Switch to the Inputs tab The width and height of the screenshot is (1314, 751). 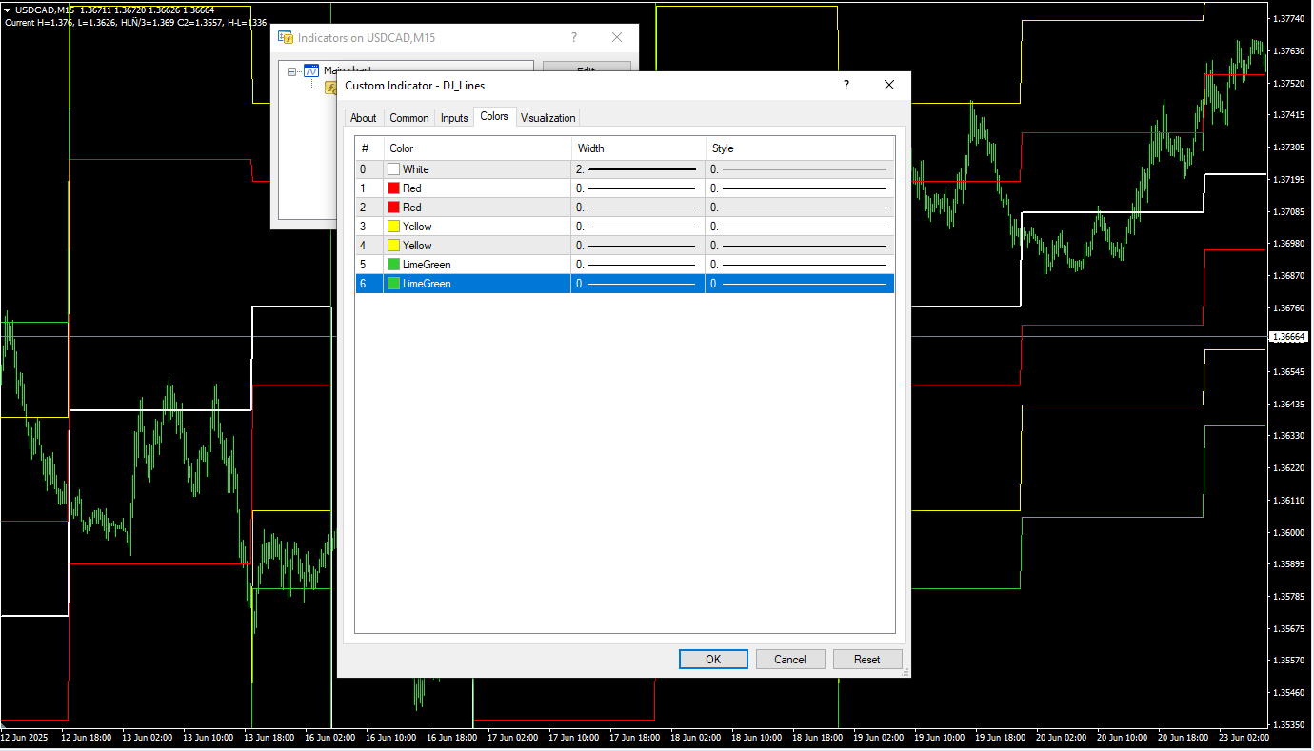pyautogui.click(x=454, y=118)
